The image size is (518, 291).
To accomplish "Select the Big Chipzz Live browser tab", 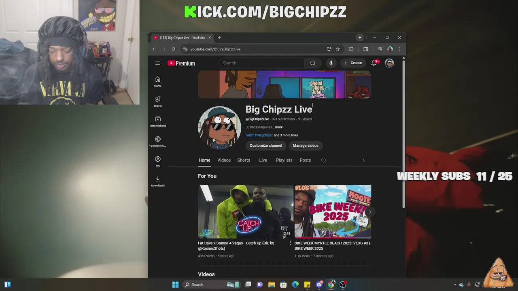I will tap(182, 38).
